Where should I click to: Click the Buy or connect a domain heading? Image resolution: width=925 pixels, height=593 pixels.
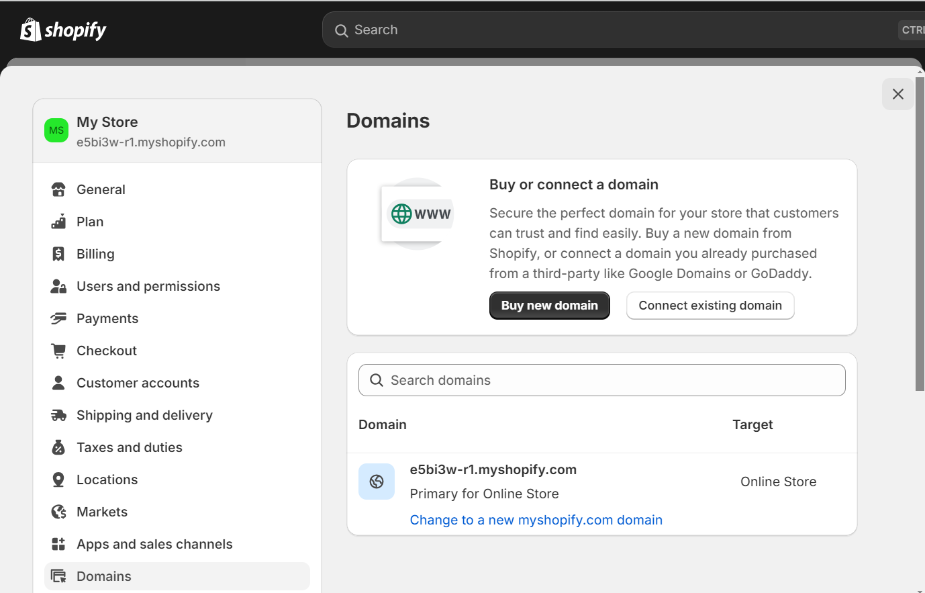tap(574, 185)
